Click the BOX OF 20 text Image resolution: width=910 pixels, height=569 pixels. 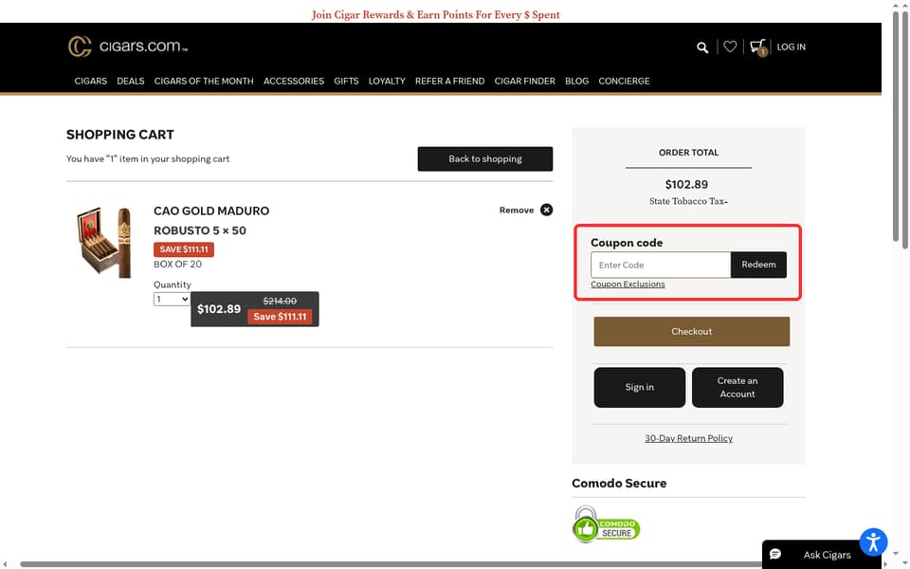tap(177, 265)
